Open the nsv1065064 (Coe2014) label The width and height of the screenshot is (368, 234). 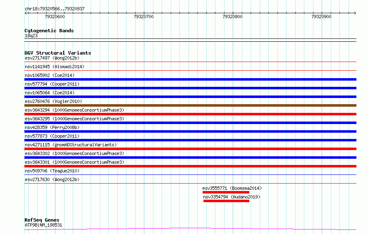point(50,93)
